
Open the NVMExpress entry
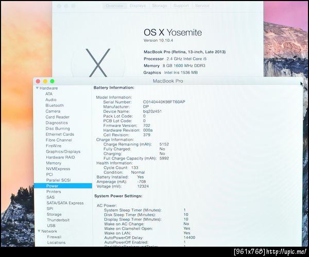[x=58, y=169]
